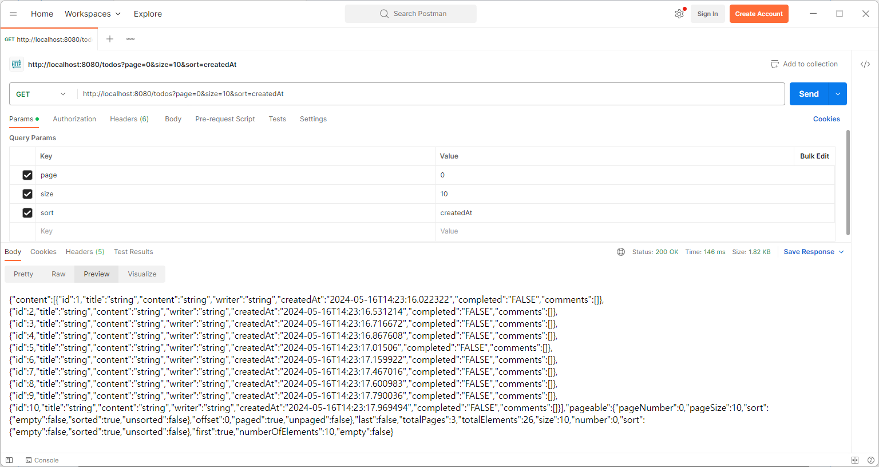Image resolution: width=879 pixels, height=467 pixels.
Task: Click the empty Value placeholder field
Action: 635,231
